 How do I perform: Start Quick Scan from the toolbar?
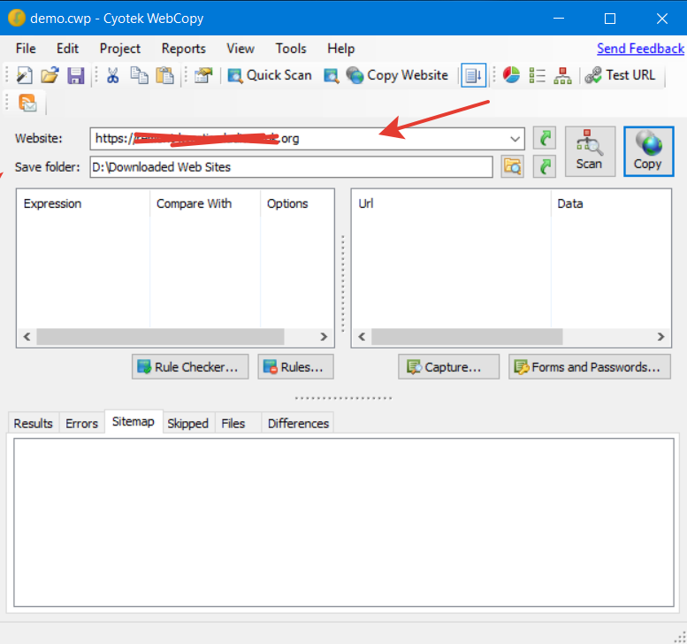pos(270,75)
